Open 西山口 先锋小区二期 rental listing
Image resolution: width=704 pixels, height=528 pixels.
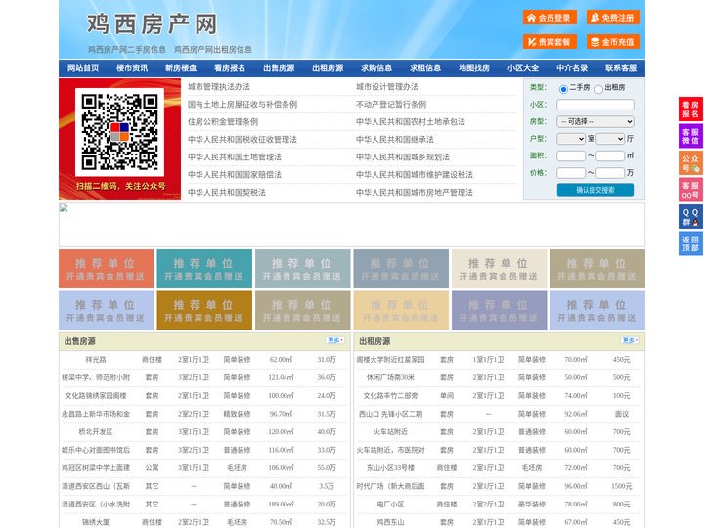[x=390, y=414]
